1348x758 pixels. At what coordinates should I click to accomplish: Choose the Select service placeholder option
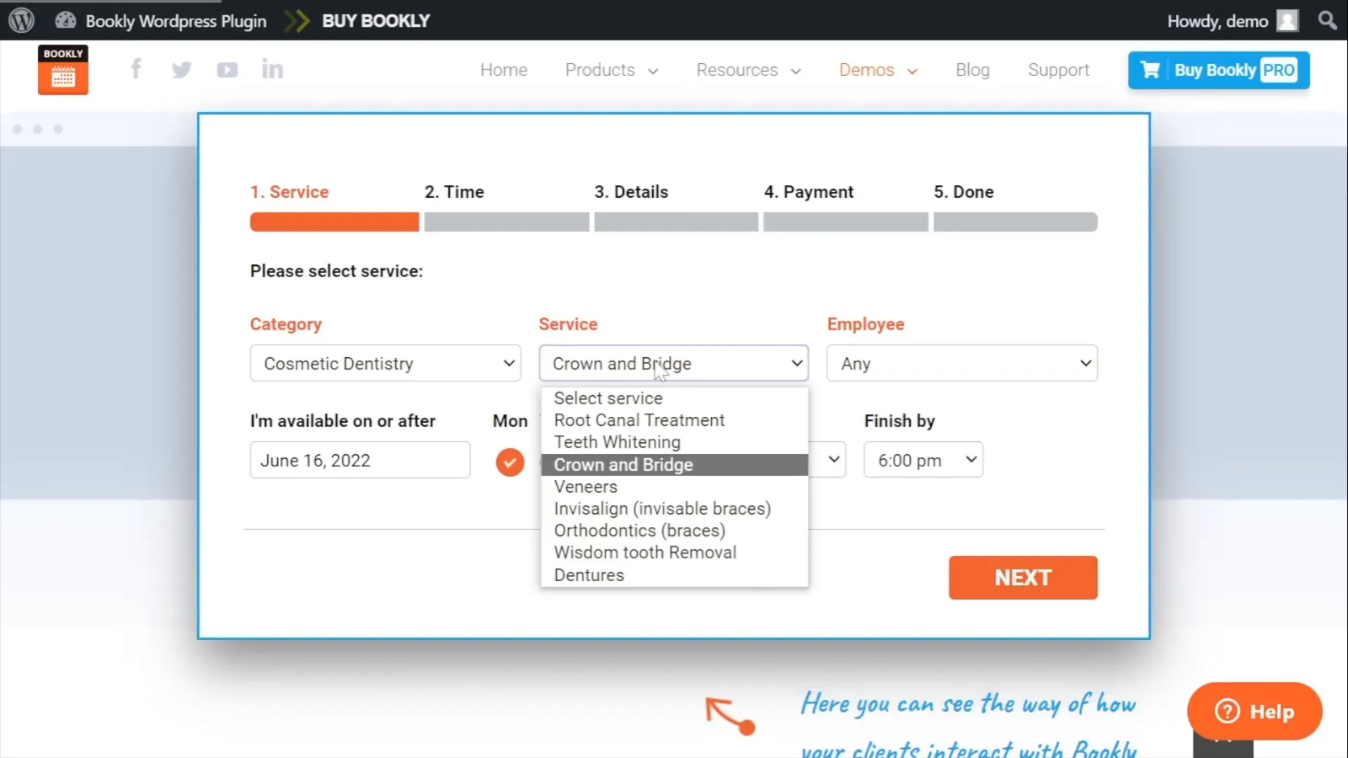[674, 398]
